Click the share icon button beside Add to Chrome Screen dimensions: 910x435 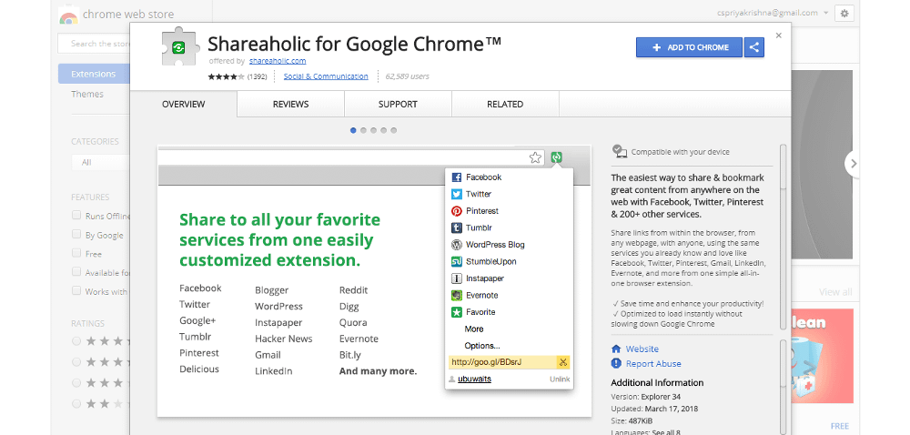[x=753, y=47]
